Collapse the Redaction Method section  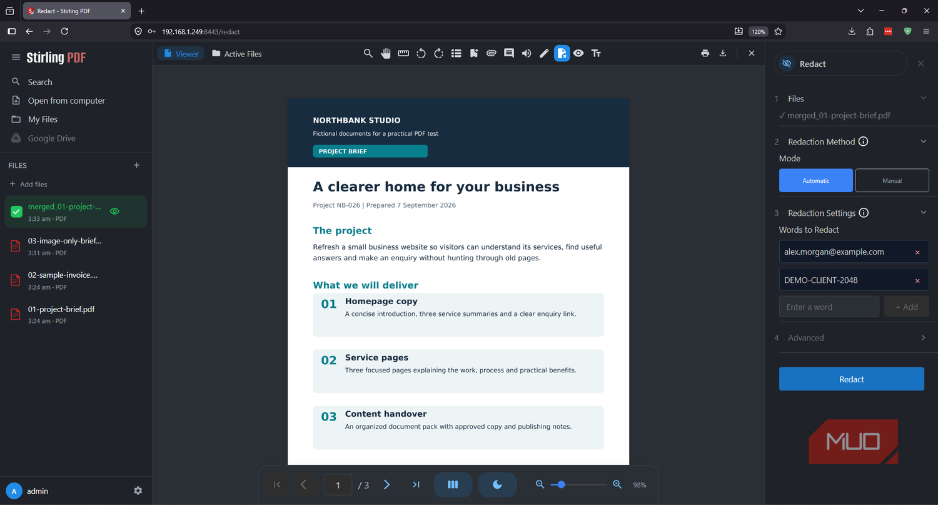tap(924, 141)
